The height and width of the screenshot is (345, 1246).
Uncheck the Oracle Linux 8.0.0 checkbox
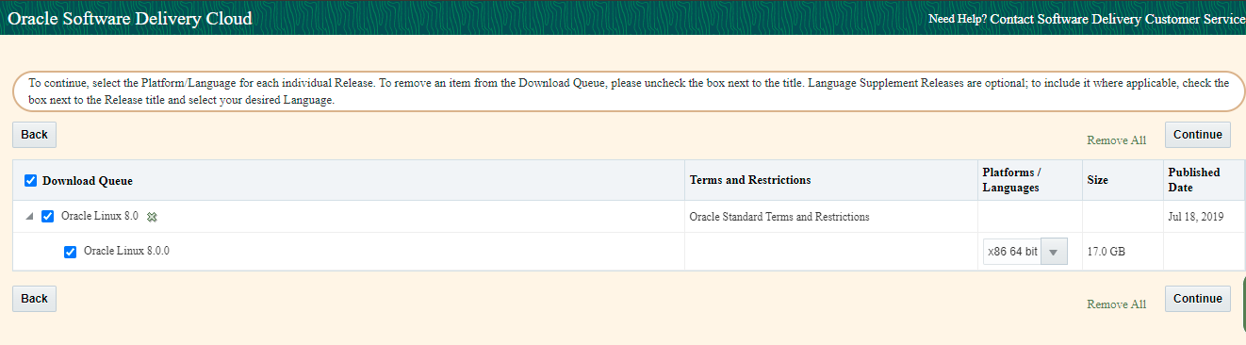point(70,252)
